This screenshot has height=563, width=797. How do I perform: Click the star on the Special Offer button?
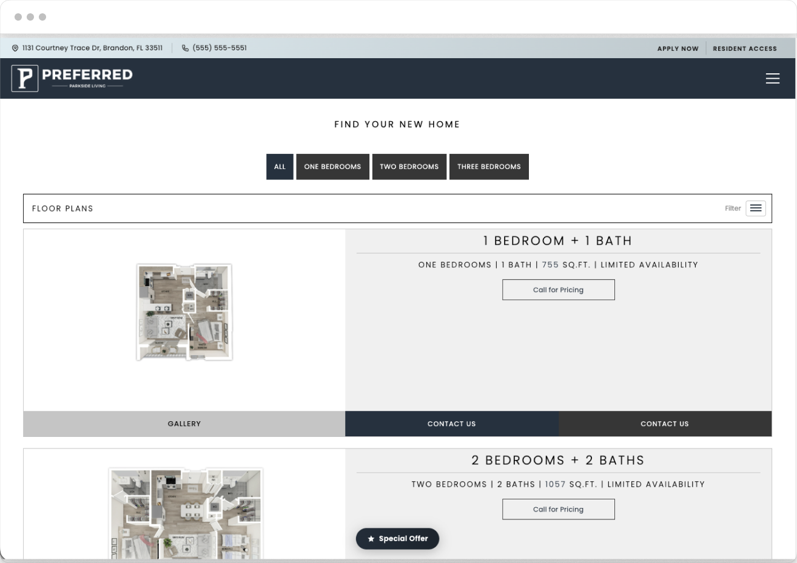[x=371, y=539]
